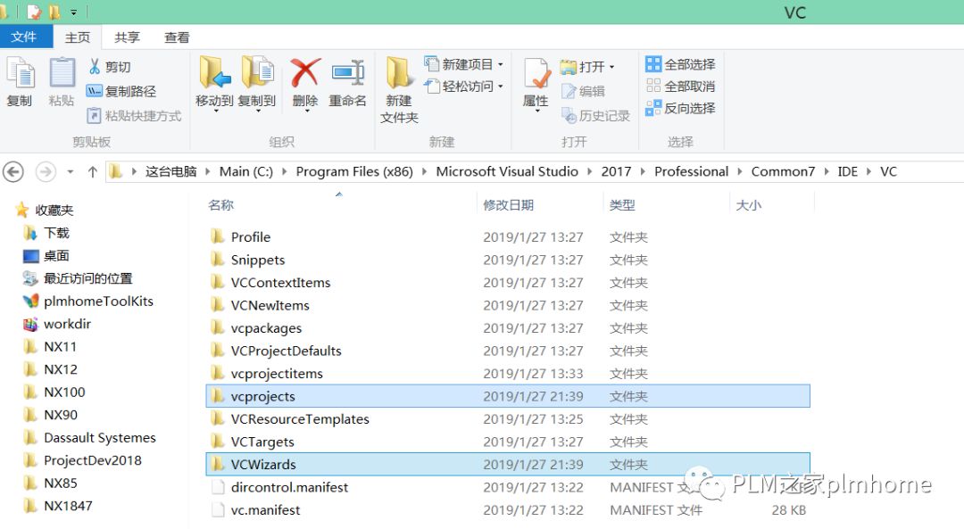Image resolution: width=964 pixels, height=529 pixels.
Task: Go to Common7 breadcrumb
Action: 783,171
